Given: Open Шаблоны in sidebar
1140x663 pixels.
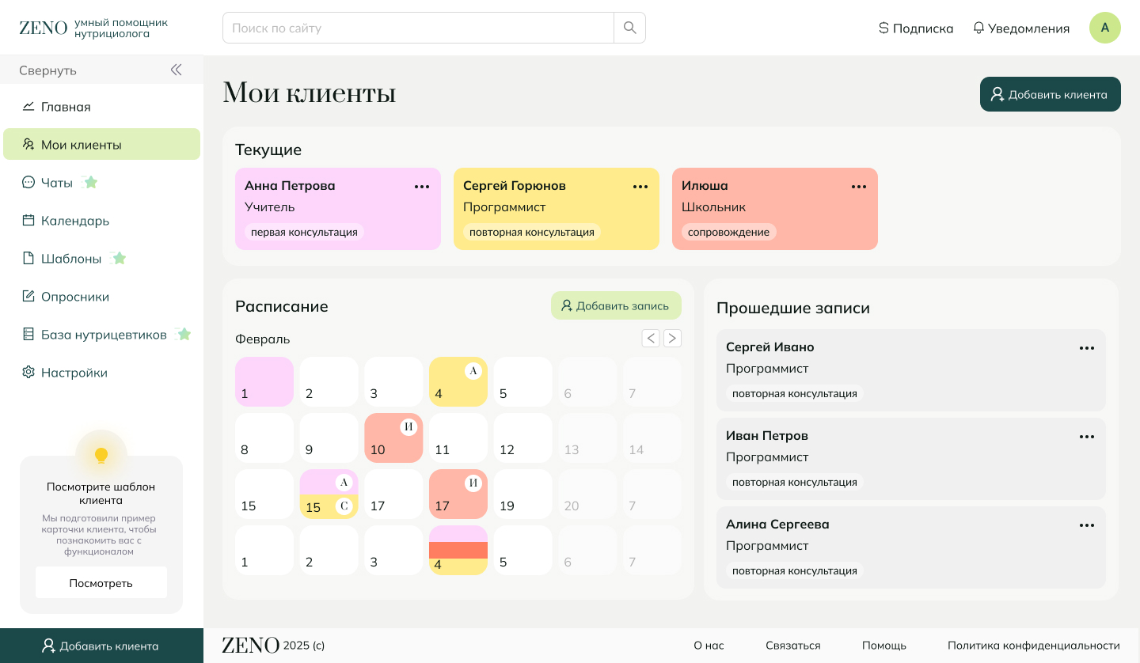Looking at the screenshot, I should [x=101, y=259].
